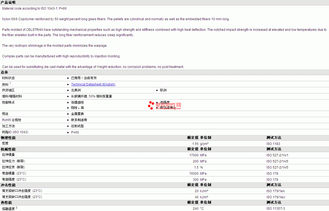Click the 'substituting die cast metal' sentence
This screenshot has width=329, height=211.
[x=93, y=67]
